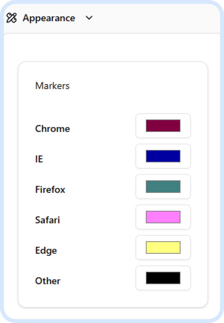Select the pink Safari color swatch

click(163, 217)
